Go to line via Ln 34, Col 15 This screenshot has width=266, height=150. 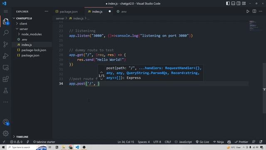(x=126, y=142)
